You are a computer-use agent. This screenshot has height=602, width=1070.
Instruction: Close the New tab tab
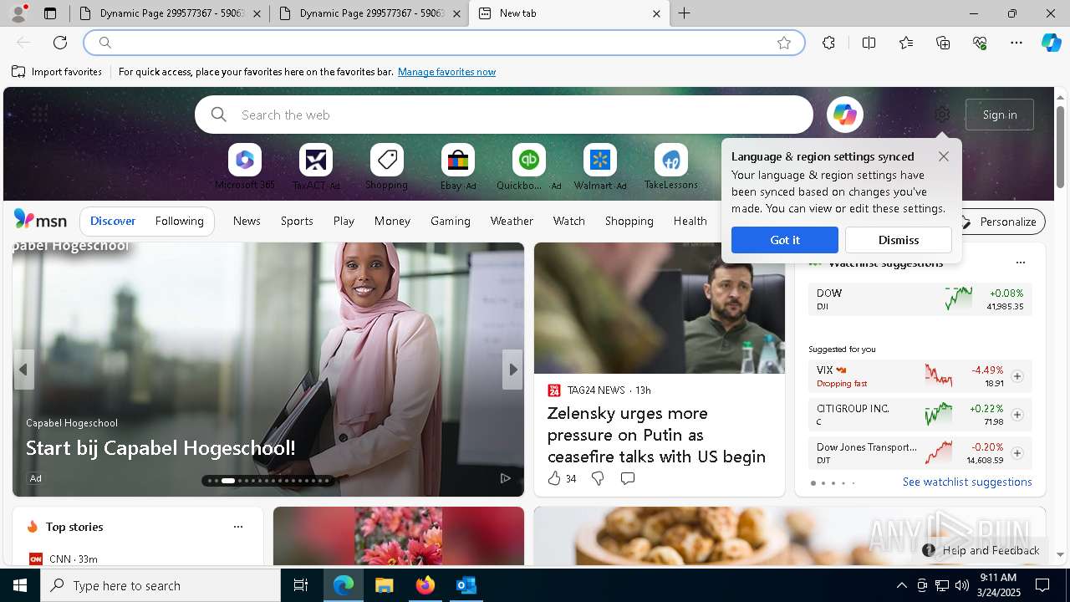tap(656, 13)
